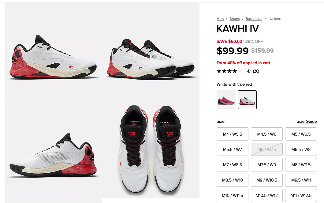This screenshot has width=324, height=203.
Task: Open the Men breadcrumb link
Action: pyautogui.click(x=220, y=19)
